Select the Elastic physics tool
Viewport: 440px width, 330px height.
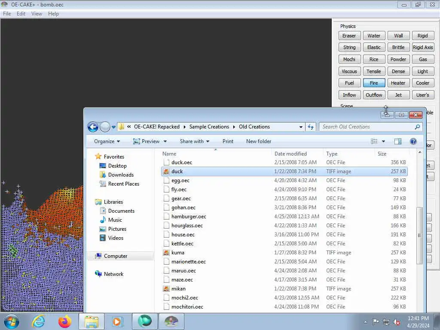(x=374, y=47)
